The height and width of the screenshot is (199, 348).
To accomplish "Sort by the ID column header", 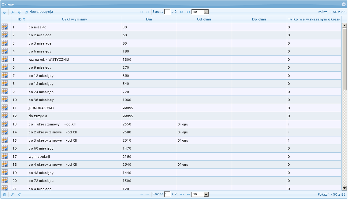I will (x=20, y=19).
